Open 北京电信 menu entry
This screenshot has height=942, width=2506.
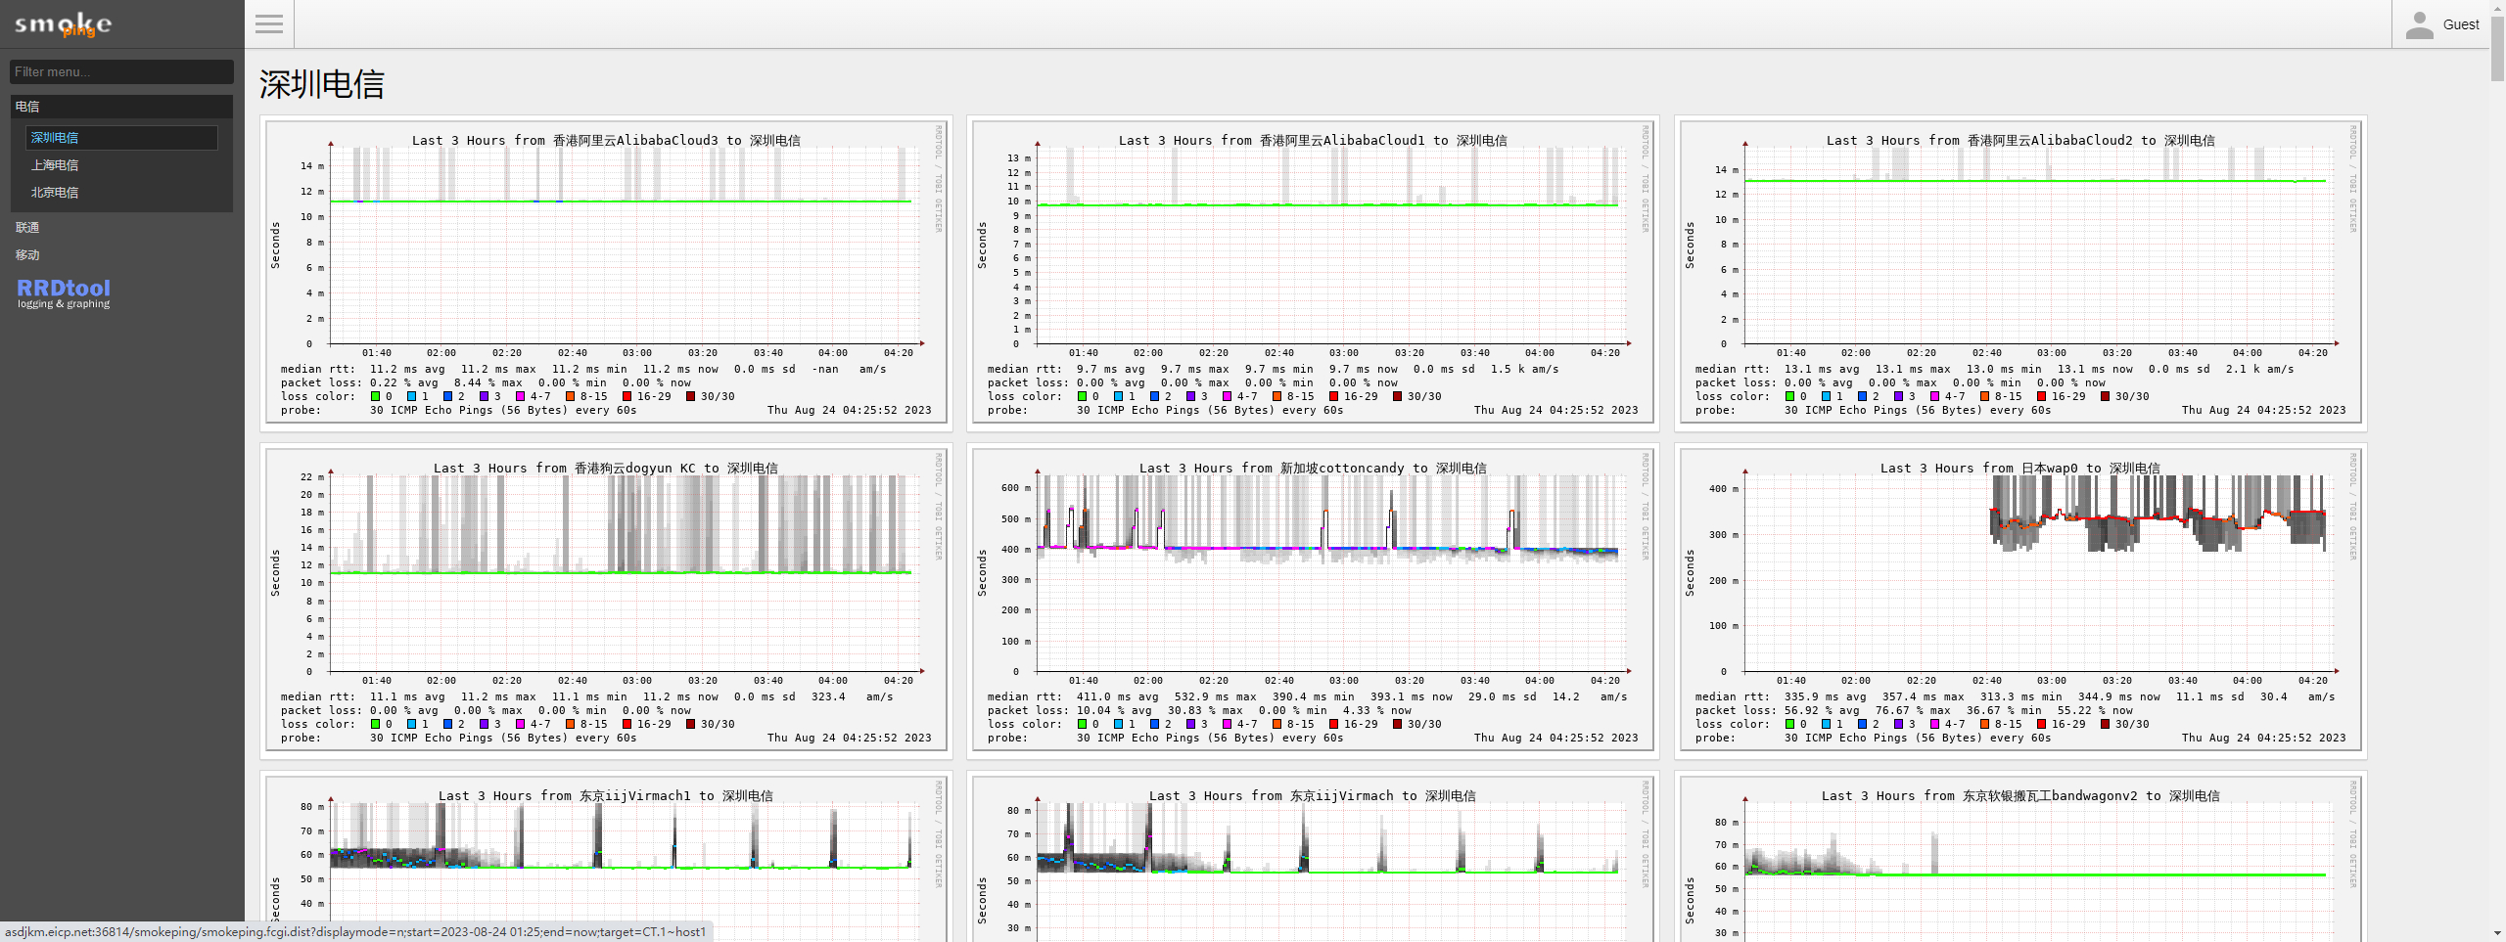point(55,193)
